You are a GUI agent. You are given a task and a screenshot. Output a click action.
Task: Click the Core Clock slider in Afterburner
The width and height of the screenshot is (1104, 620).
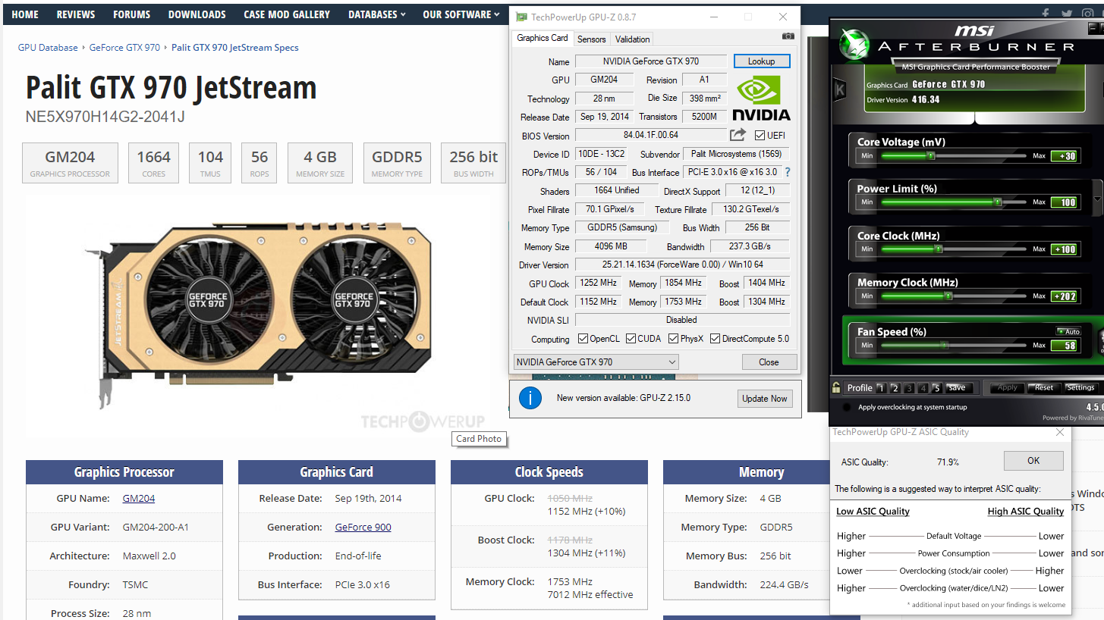(952, 249)
